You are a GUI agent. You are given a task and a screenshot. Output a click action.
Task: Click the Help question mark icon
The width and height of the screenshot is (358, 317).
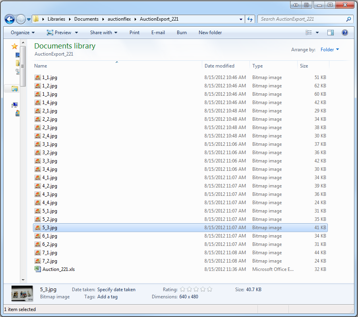pos(345,33)
